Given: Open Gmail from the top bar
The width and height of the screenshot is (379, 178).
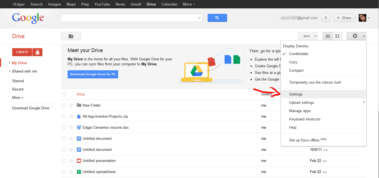Looking at the screenshot, I should pos(136,4).
